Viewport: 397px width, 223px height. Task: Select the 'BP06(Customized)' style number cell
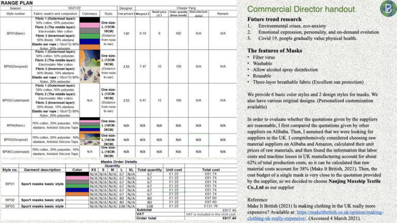[16, 152]
